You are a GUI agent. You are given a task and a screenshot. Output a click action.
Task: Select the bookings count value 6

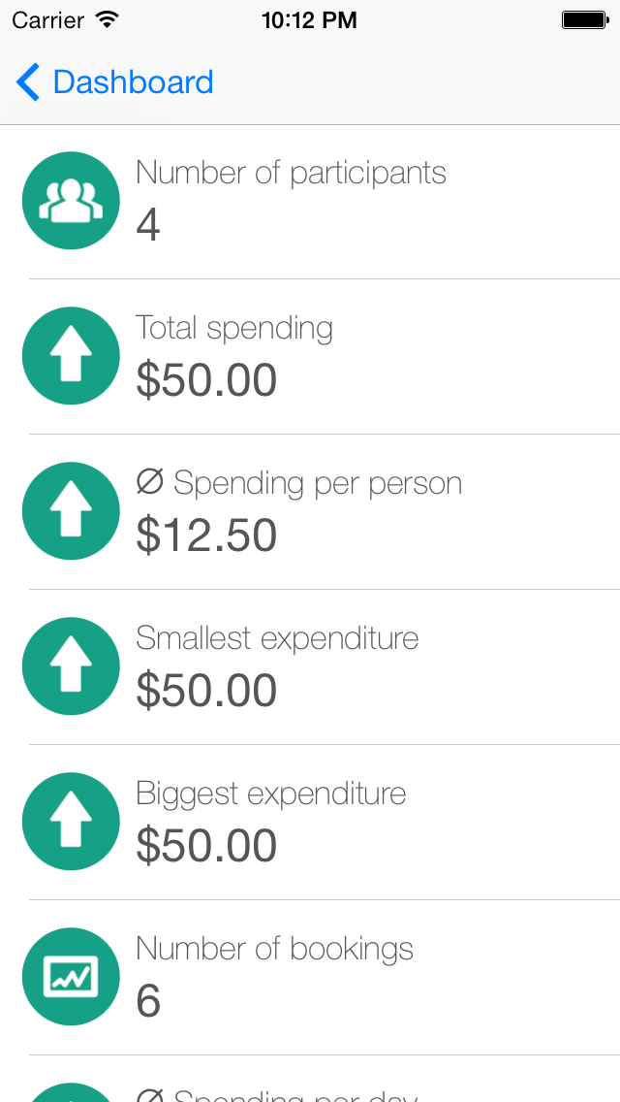(x=148, y=1001)
